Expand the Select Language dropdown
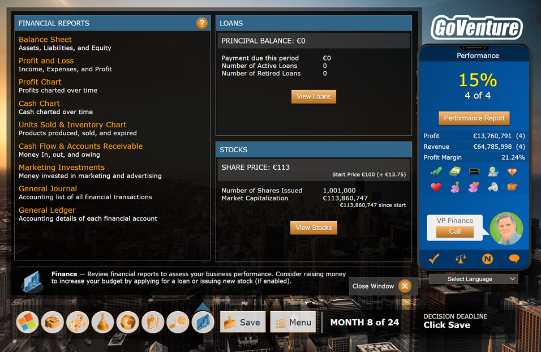This screenshot has height=352, width=541. (x=473, y=279)
